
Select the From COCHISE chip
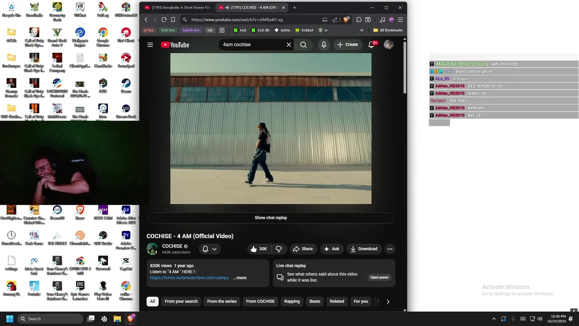(261, 302)
